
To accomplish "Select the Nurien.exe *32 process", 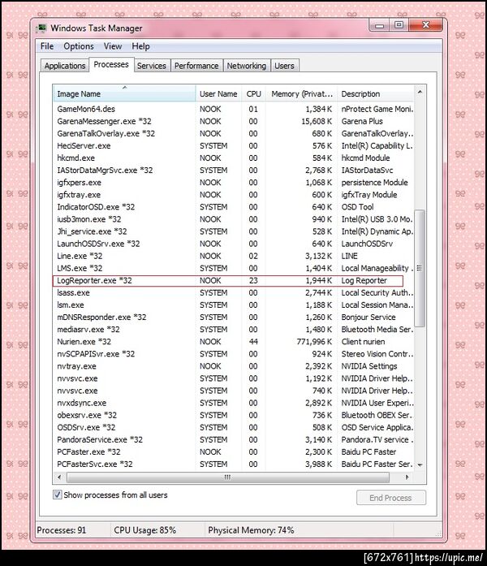I will click(x=234, y=342).
